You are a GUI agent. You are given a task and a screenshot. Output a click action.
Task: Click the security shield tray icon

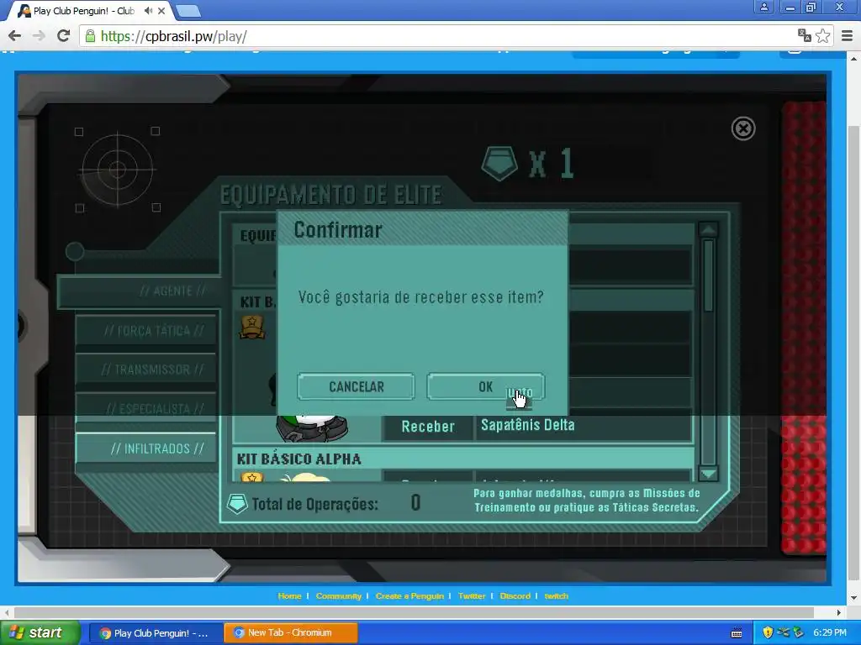click(768, 633)
